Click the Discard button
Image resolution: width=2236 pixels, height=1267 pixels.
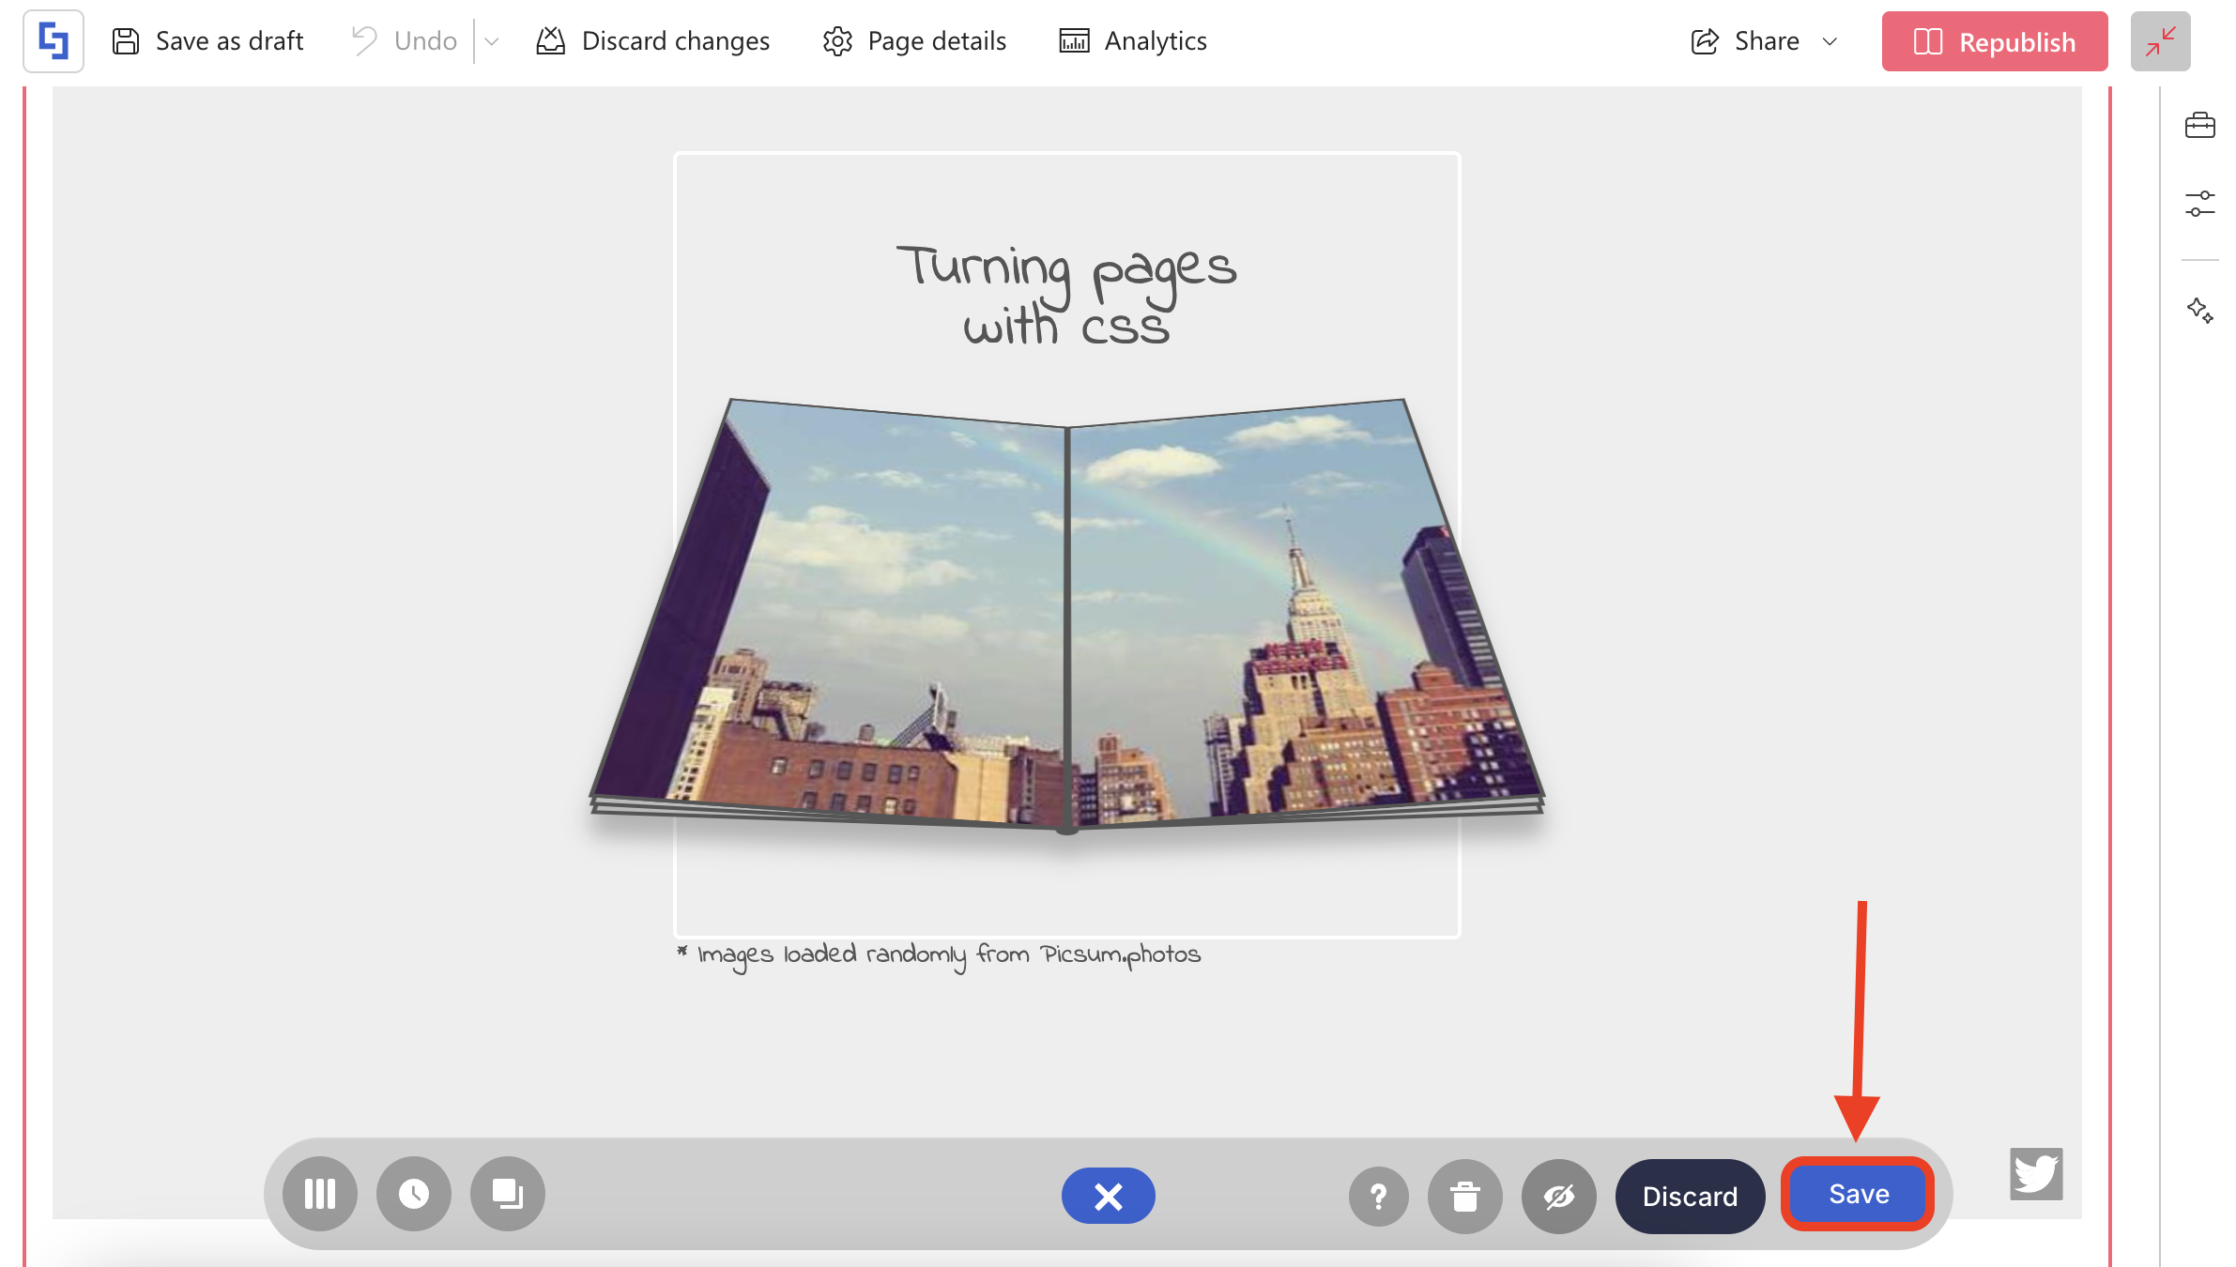click(x=1690, y=1196)
